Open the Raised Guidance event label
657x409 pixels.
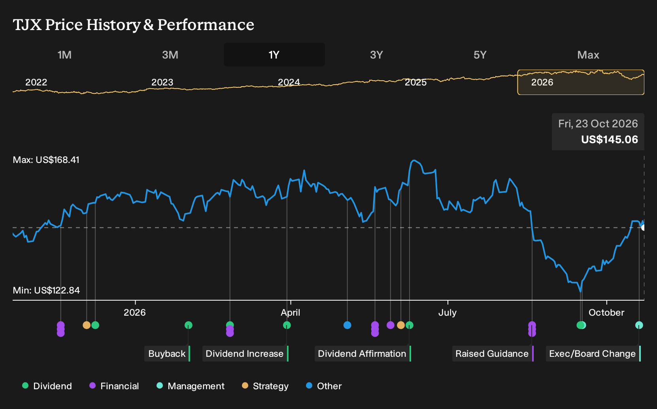[493, 354]
